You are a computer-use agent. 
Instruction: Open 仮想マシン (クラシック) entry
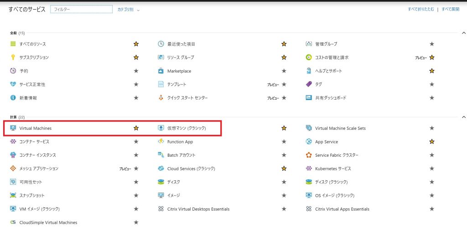click(187, 128)
